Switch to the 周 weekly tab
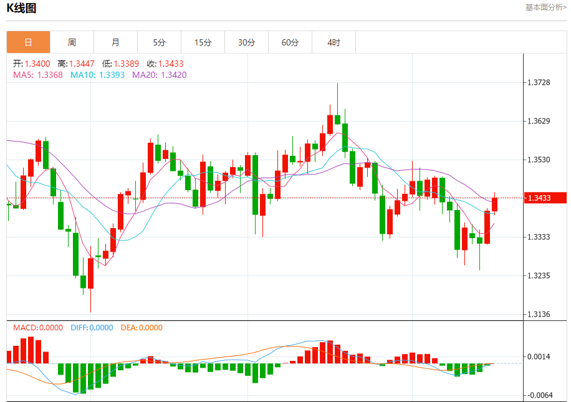 72,42
